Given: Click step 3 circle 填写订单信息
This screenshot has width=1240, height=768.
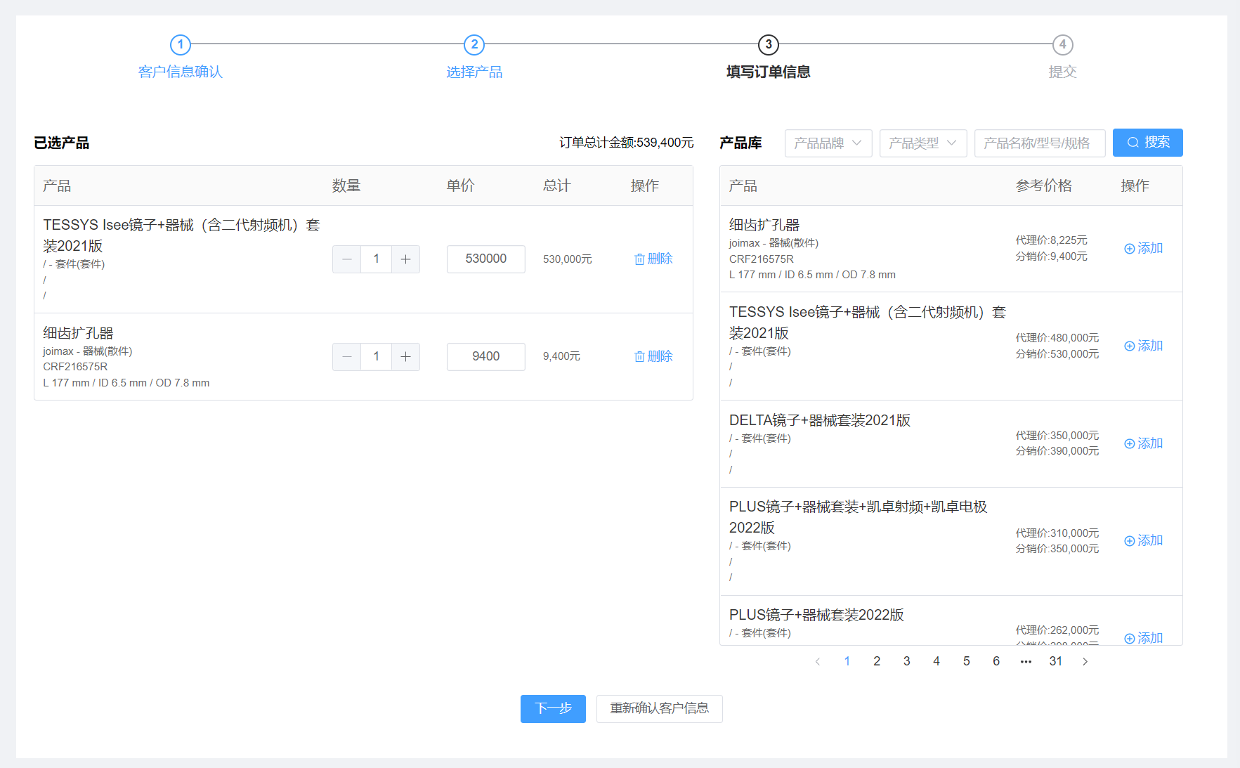Looking at the screenshot, I should (769, 45).
